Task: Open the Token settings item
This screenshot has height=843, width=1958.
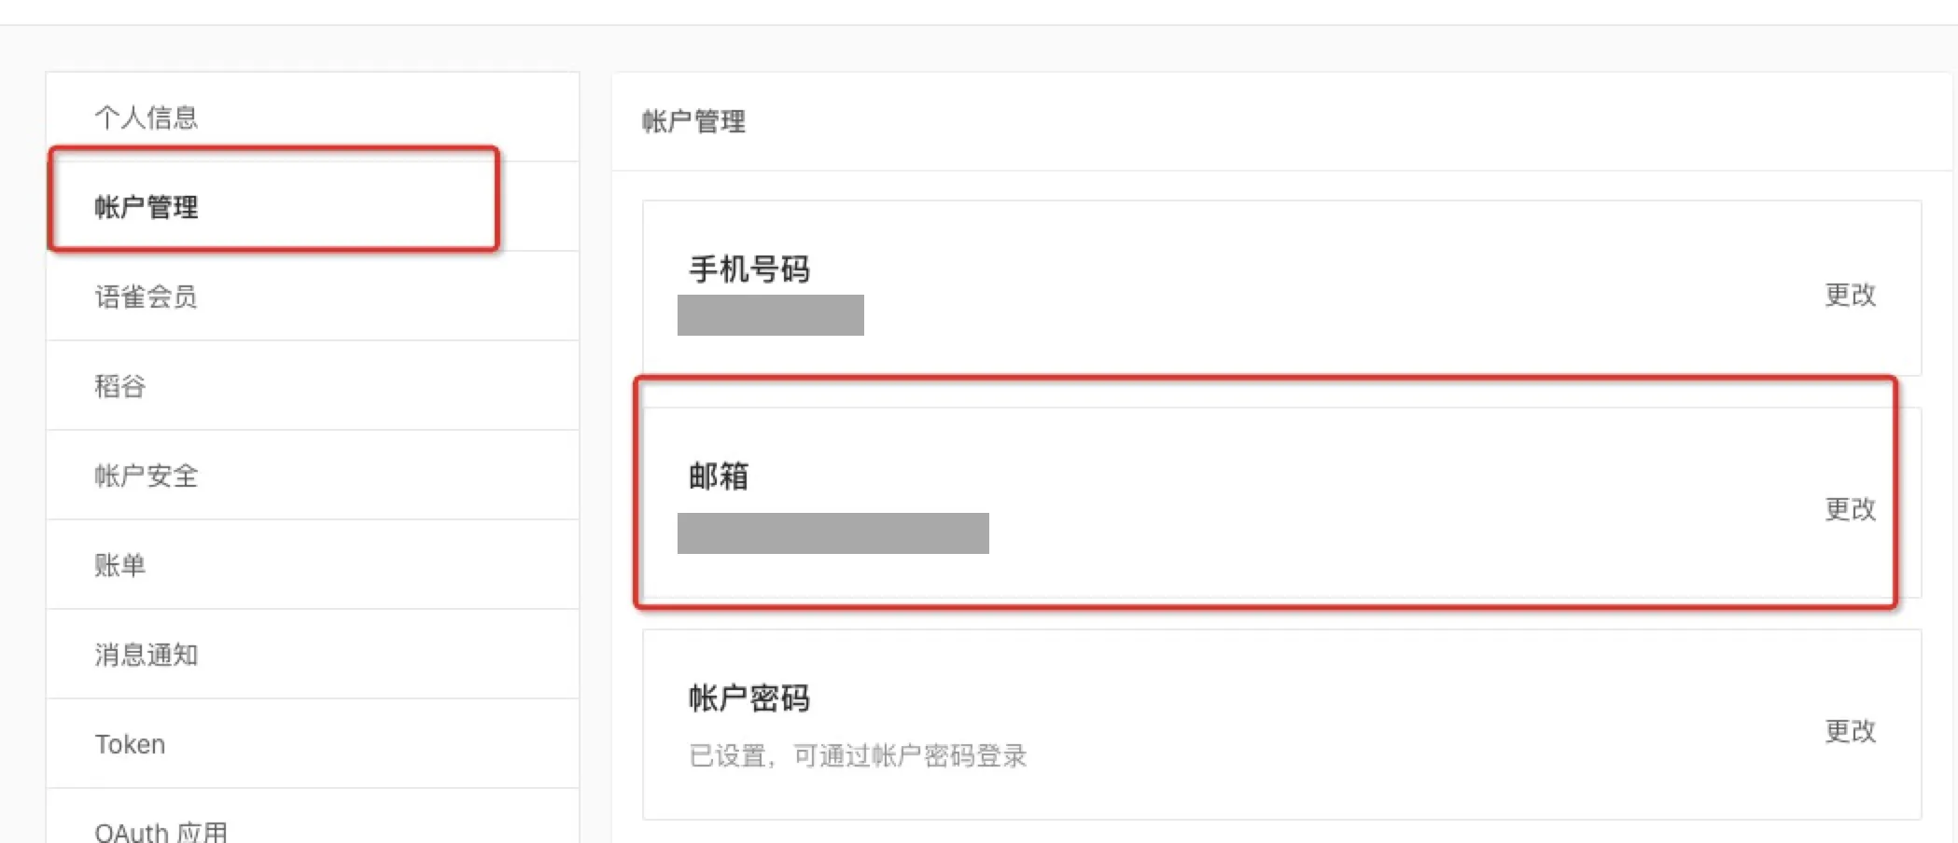Action: pyautogui.click(x=131, y=744)
